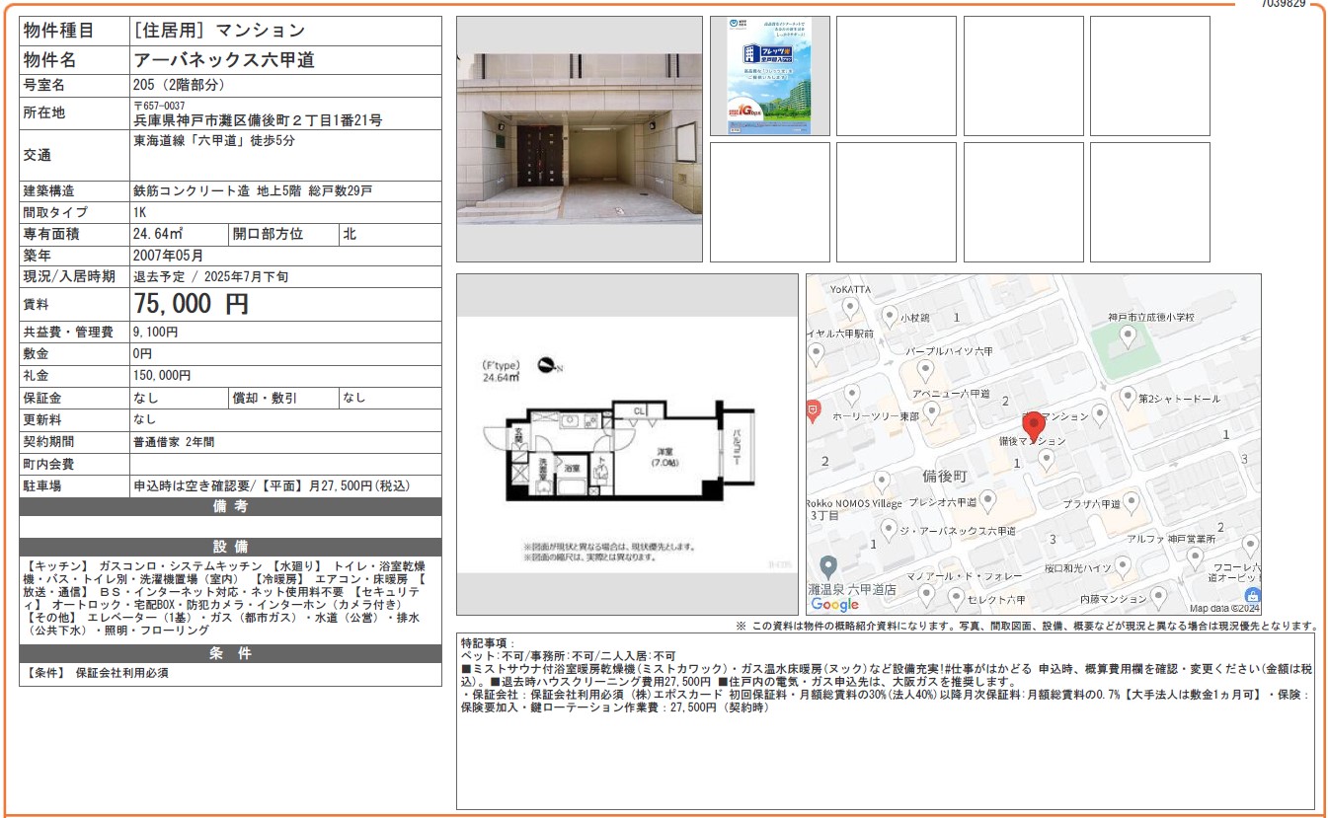The width and height of the screenshot is (1328, 818).
Task: Click the rent amount 75,000 円
Action: (191, 304)
